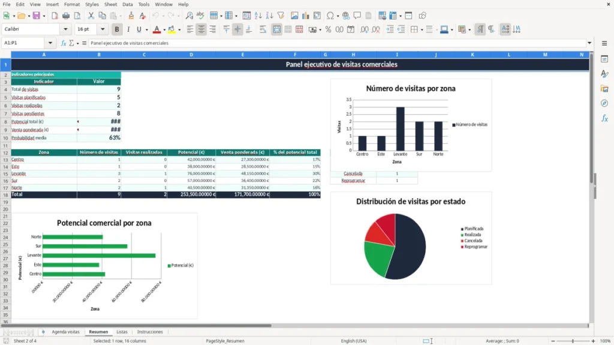This screenshot has width=614, height=345.
Task: Click the horizontal scrollbar
Action: point(136,325)
